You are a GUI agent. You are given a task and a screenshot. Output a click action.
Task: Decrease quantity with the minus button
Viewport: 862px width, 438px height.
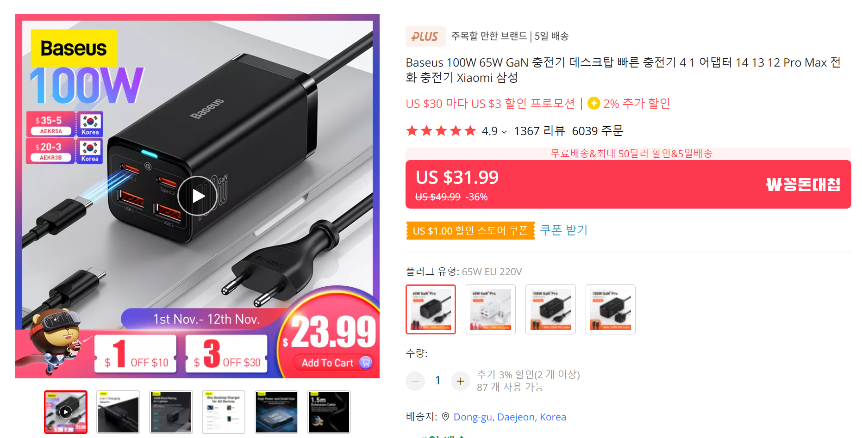[x=415, y=381]
